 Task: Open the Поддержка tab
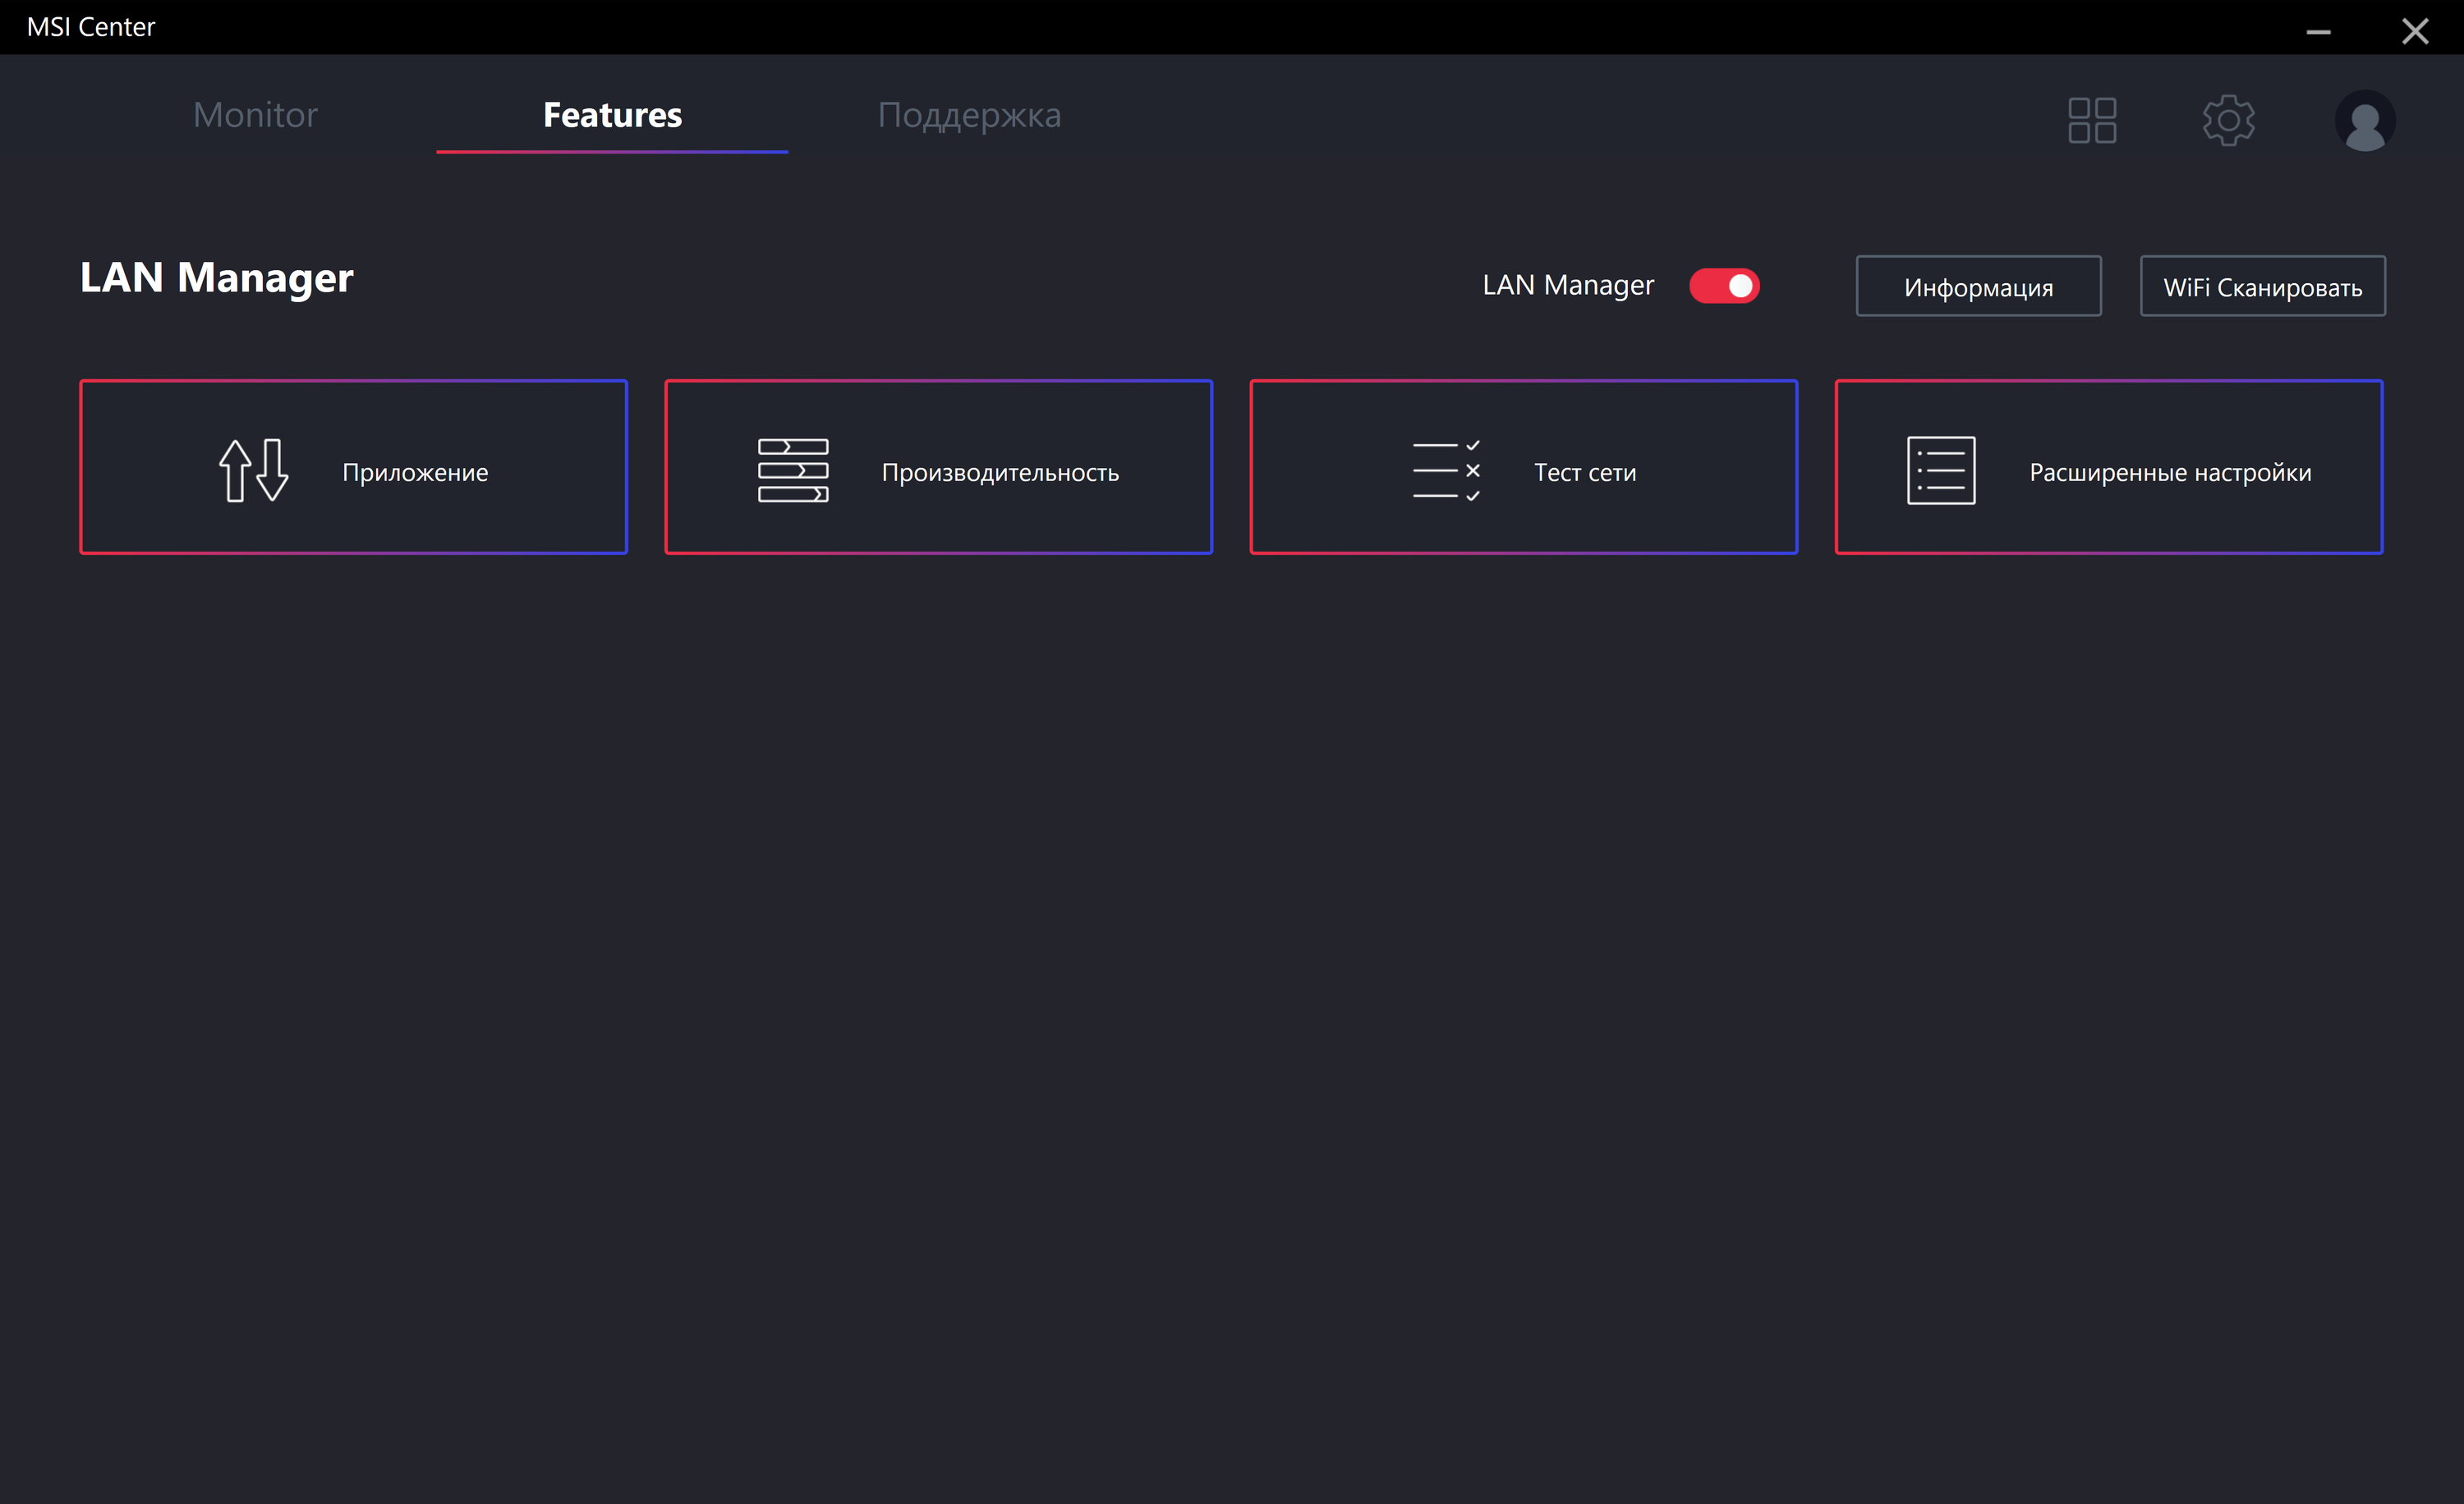(969, 115)
